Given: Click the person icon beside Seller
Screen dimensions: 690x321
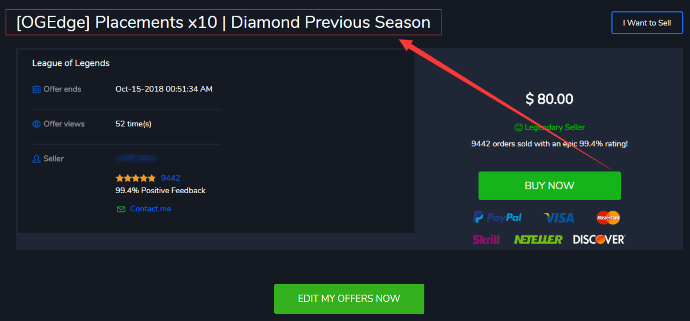Looking at the screenshot, I should click(x=36, y=159).
